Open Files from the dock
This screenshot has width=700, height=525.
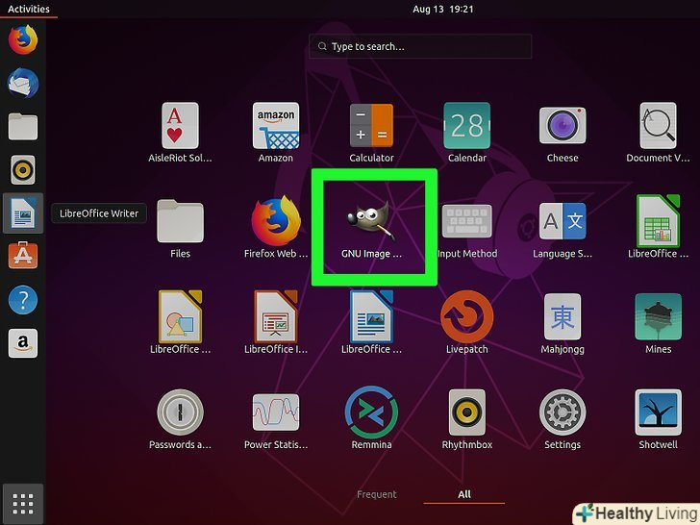click(23, 126)
